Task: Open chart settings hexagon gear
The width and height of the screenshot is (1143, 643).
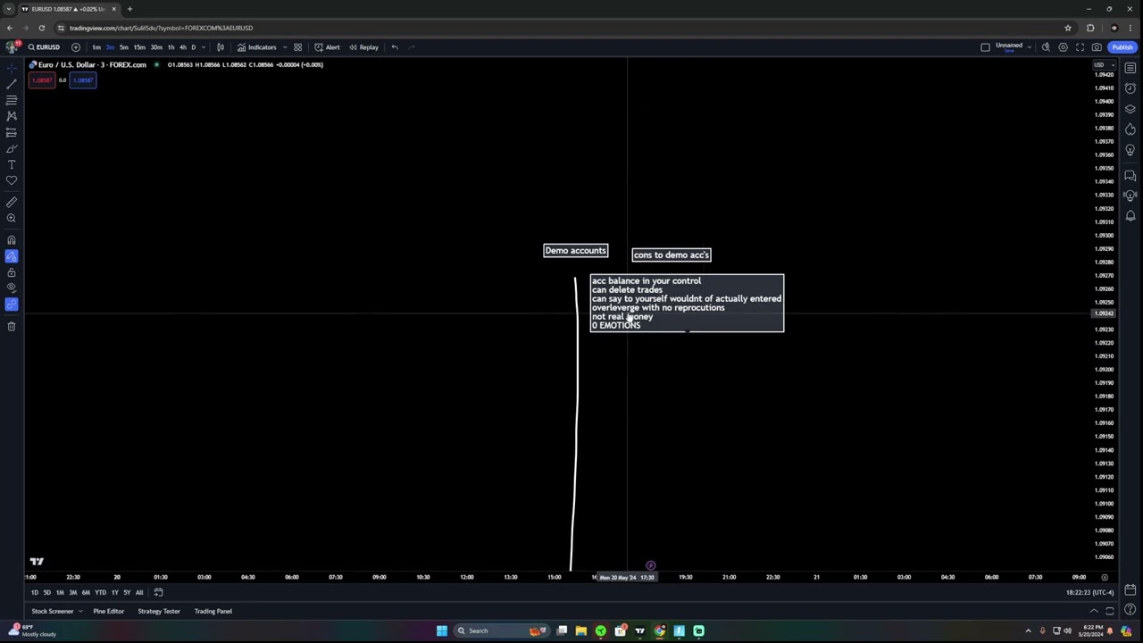Action: 1063,47
